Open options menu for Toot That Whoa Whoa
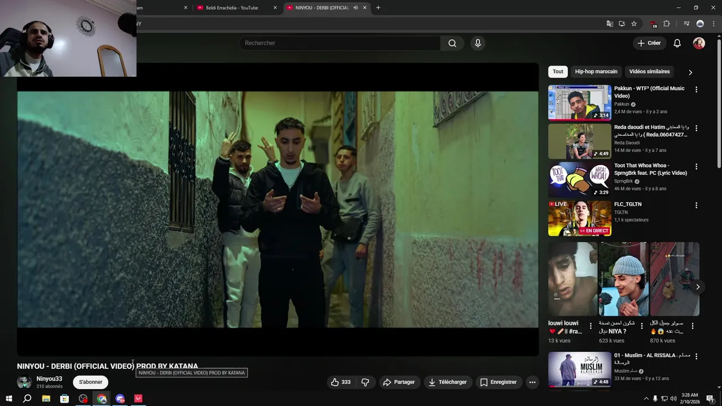 (x=696, y=166)
